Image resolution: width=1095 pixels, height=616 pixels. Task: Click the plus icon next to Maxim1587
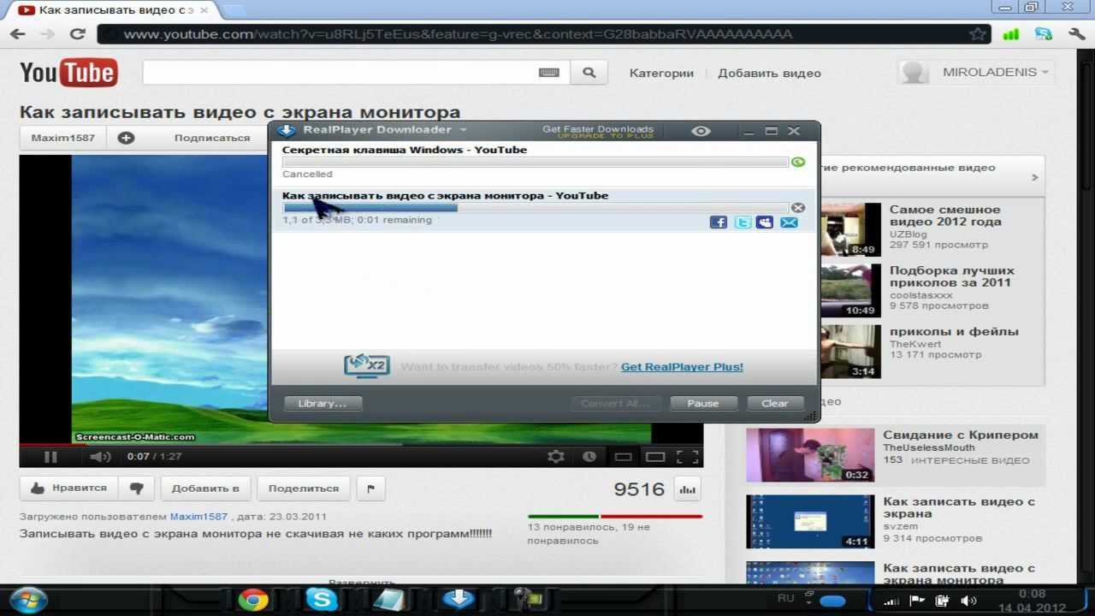(126, 138)
